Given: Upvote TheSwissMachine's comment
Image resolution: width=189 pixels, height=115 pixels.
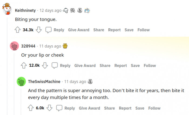Looking at the screenshot, I should click(31, 108).
